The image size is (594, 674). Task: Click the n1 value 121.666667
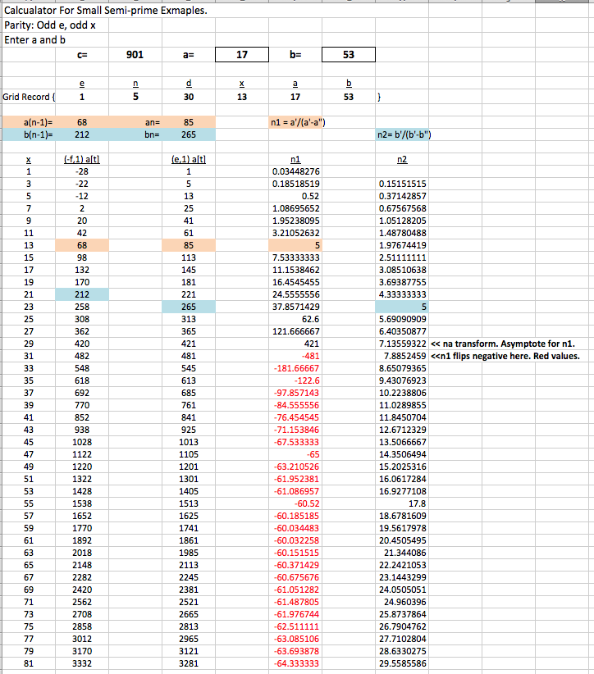(296, 331)
